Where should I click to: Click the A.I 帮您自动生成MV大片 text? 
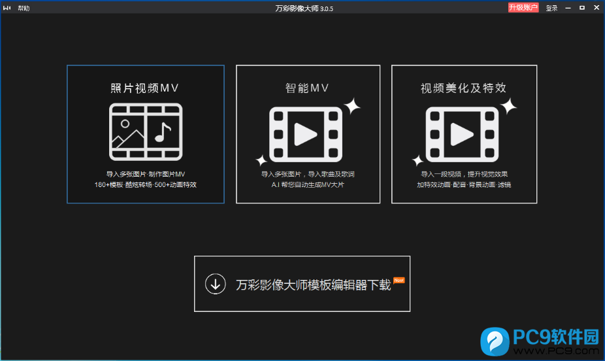(308, 185)
